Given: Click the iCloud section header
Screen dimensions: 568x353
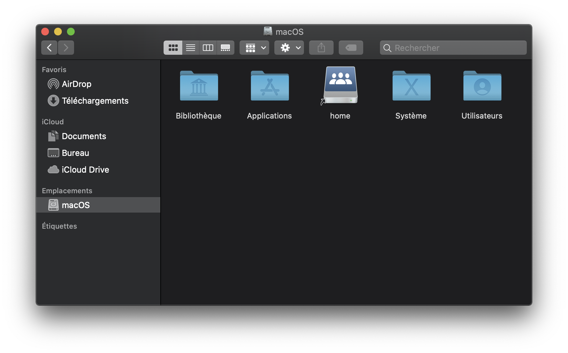Looking at the screenshot, I should pyautogui.click(x=53, y=122).
